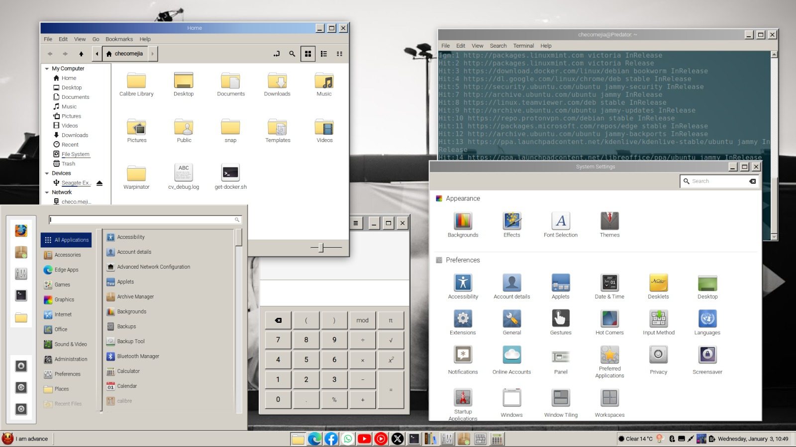Open Terminal from menu favorites sidebar

click(x=21, y=296)
